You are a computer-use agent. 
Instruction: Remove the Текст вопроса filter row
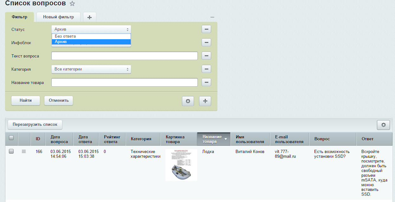[206, 56]
